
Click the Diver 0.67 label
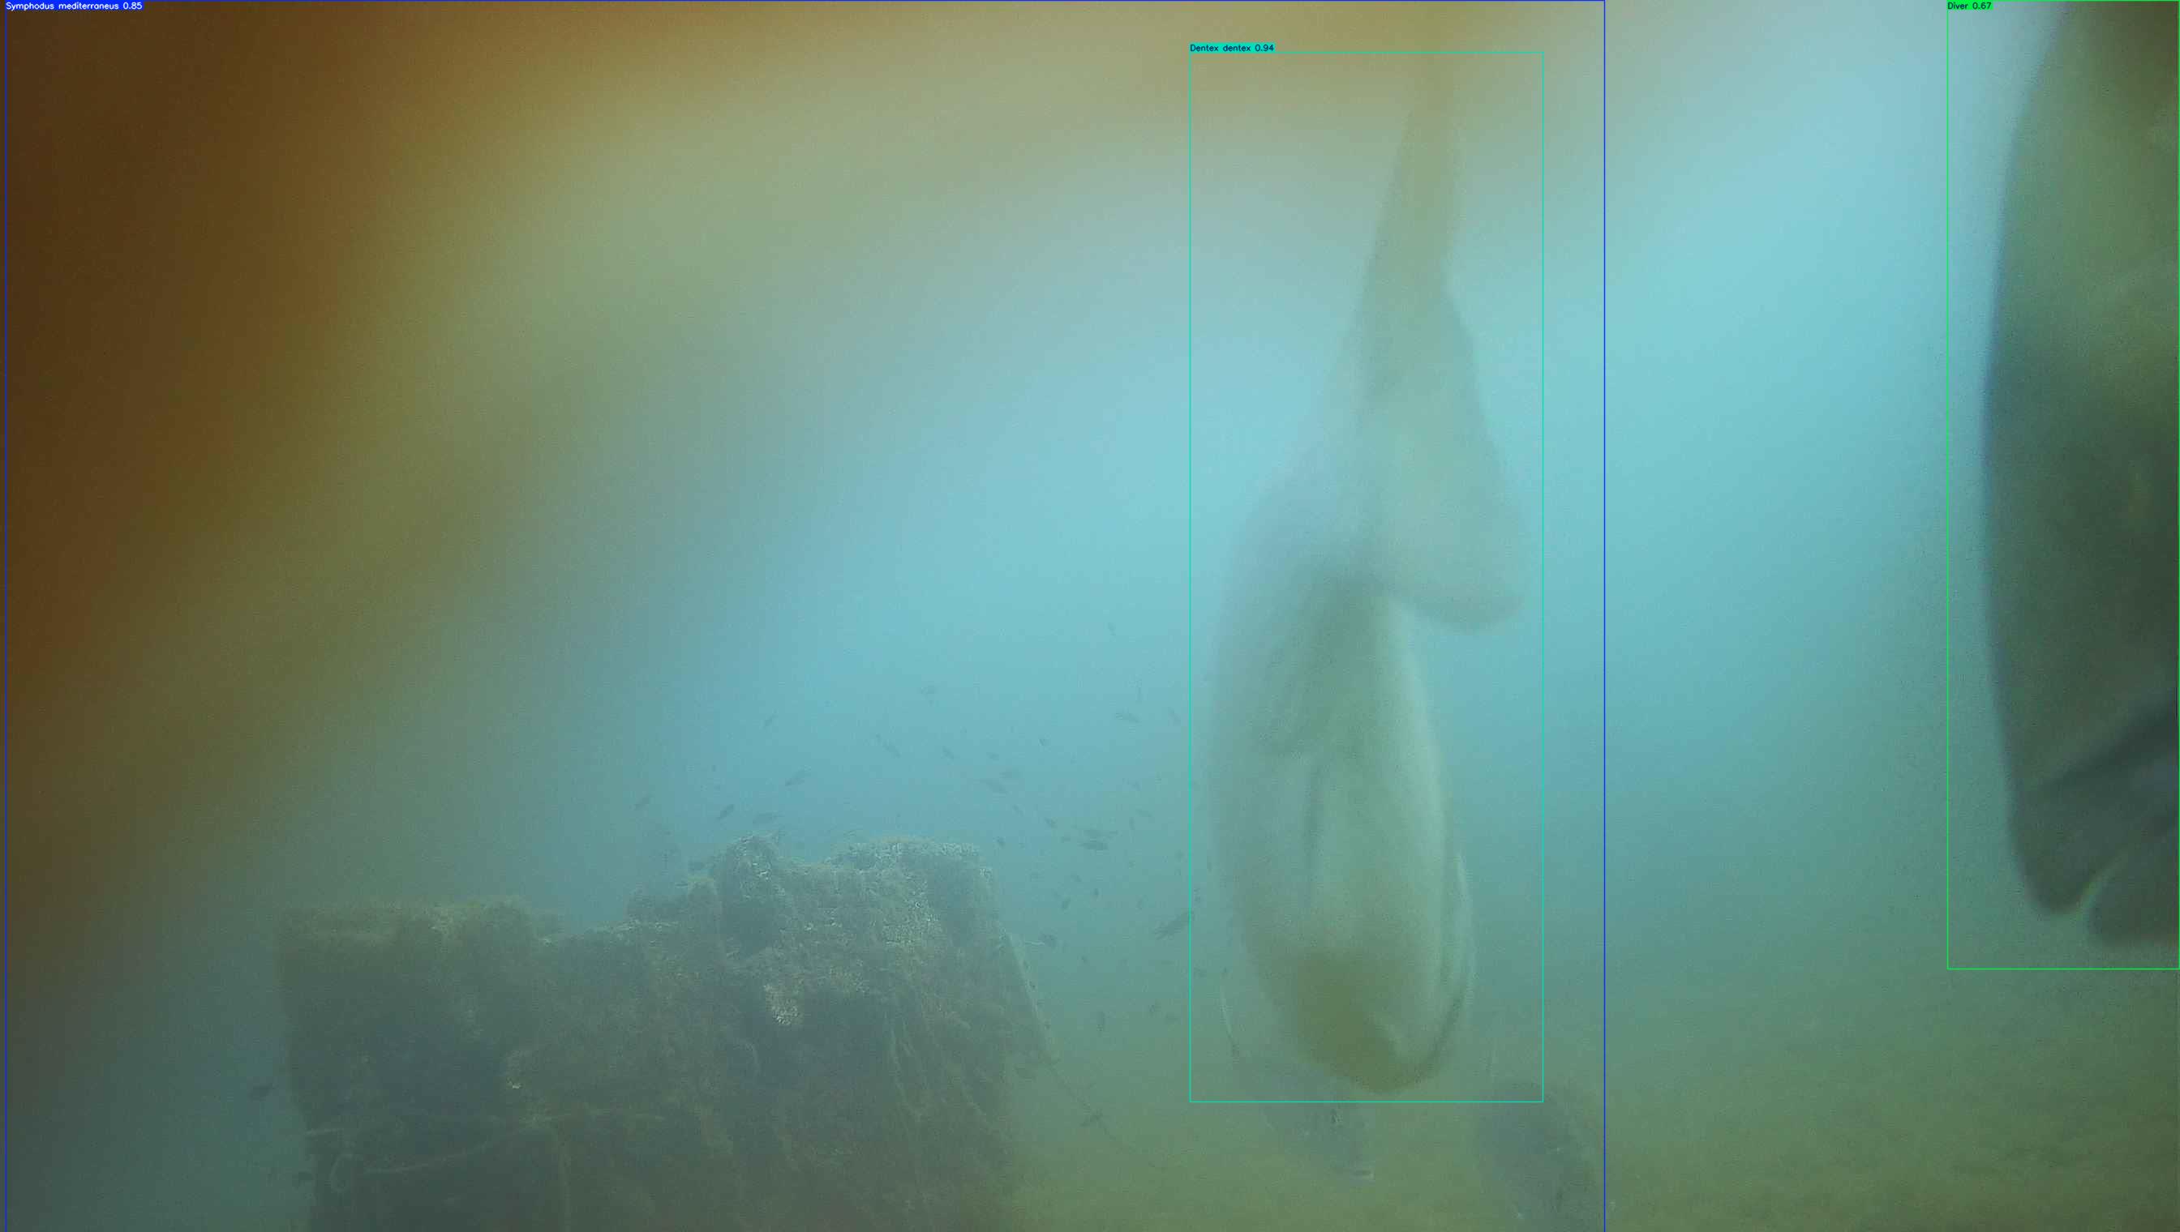(x=1969, y=6)
